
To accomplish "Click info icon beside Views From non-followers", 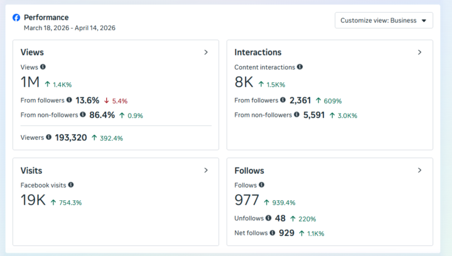I will 83,114.
